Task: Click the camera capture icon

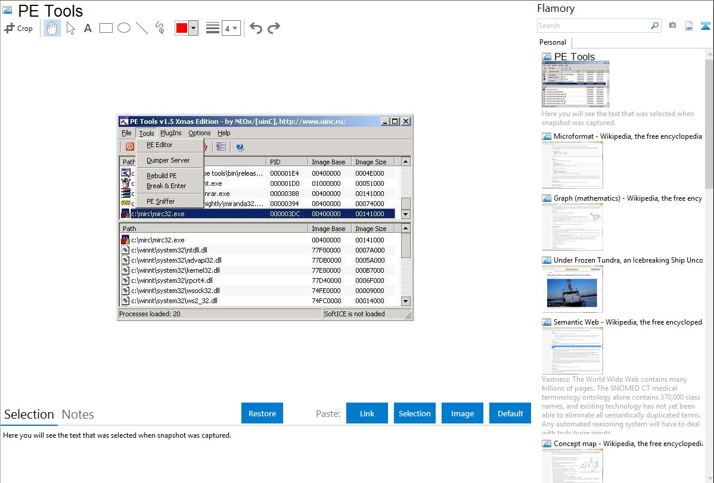Action: point(672,26)
